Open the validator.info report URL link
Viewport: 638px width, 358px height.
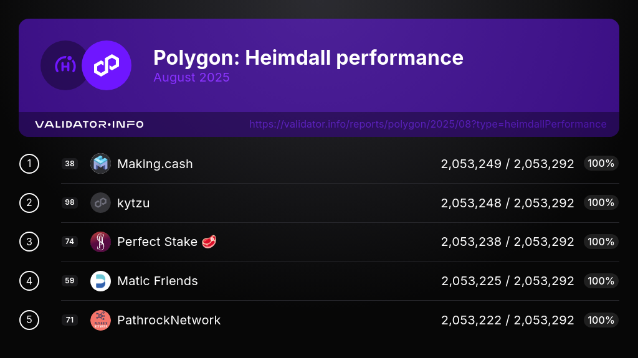pyautogui.click(x=427, y=124)
